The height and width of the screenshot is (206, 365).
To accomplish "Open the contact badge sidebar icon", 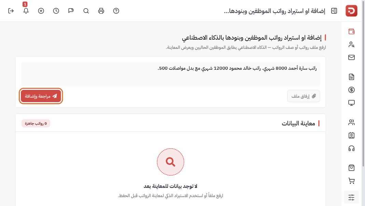I will tap(351, 135).
